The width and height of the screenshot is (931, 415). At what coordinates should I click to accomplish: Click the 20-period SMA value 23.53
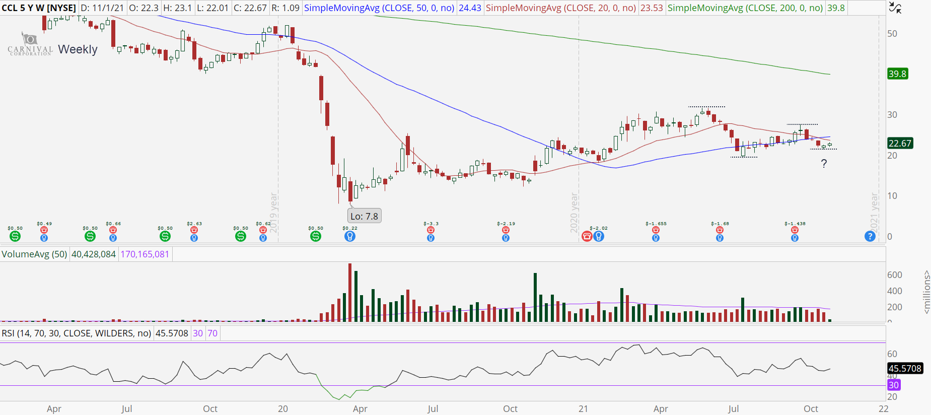click(x=652, y=8)
